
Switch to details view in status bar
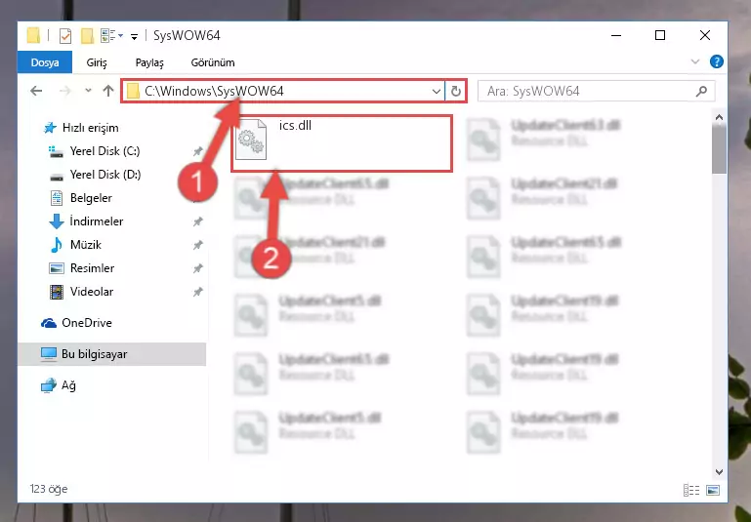pyautogui.click(x=691, y=490)
